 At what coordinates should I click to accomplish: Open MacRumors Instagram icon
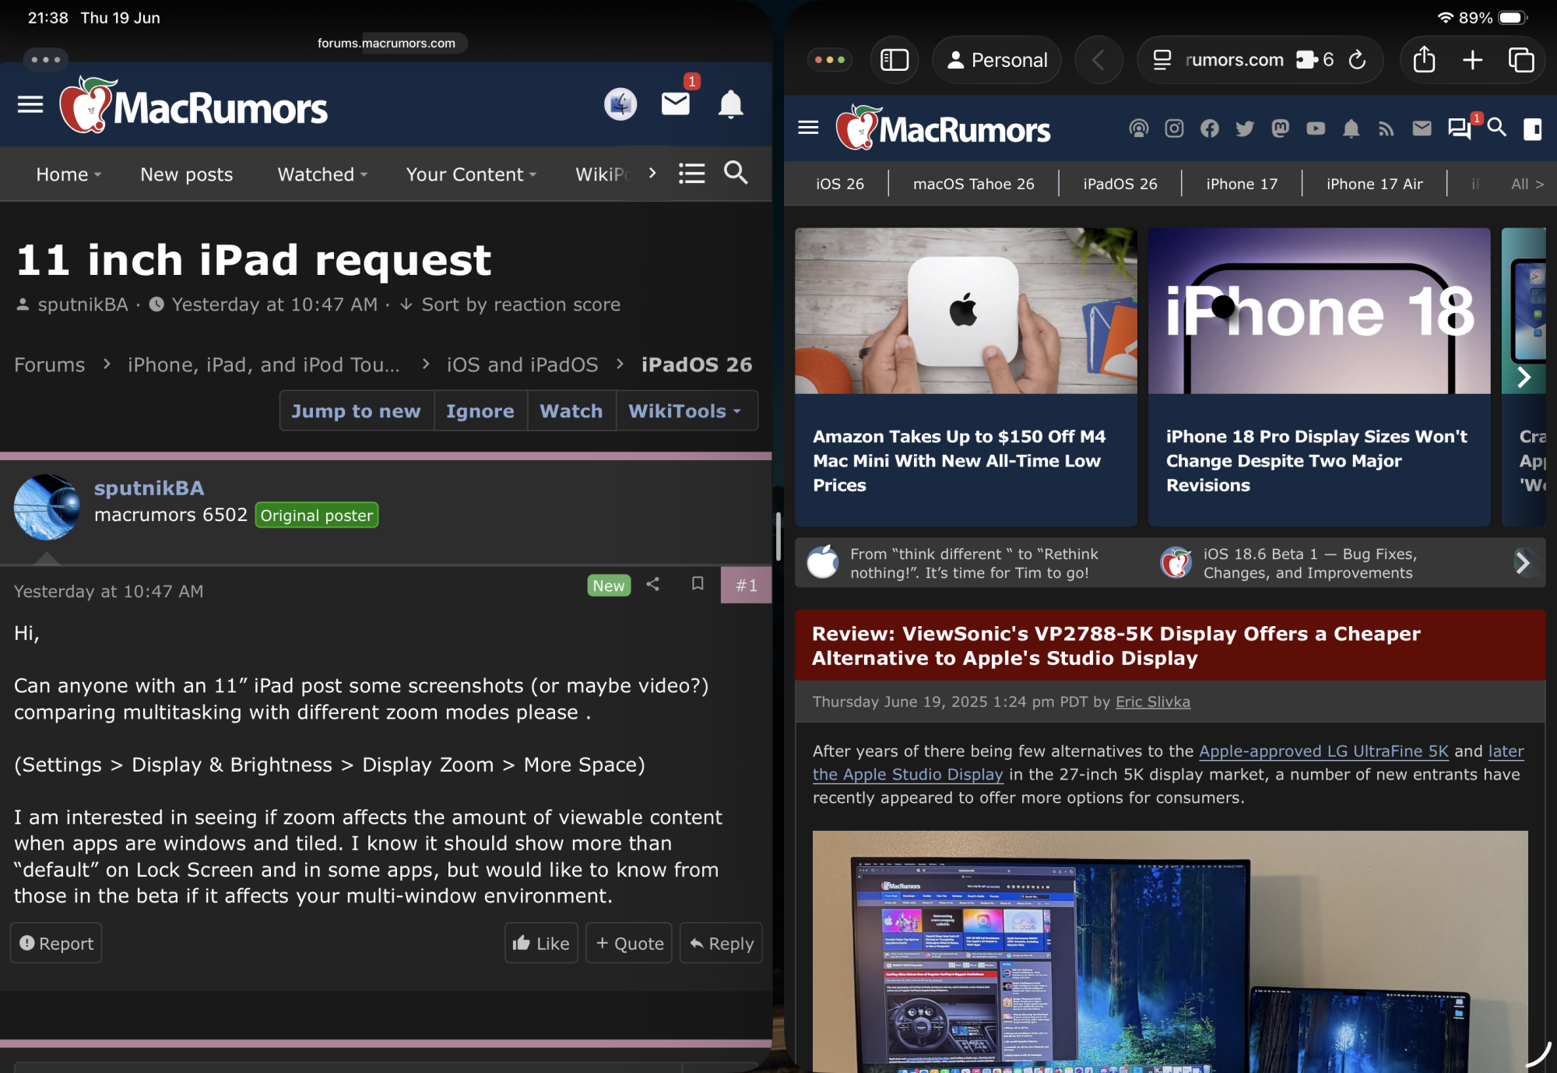pyautogui.click(x=1174, y=128)
